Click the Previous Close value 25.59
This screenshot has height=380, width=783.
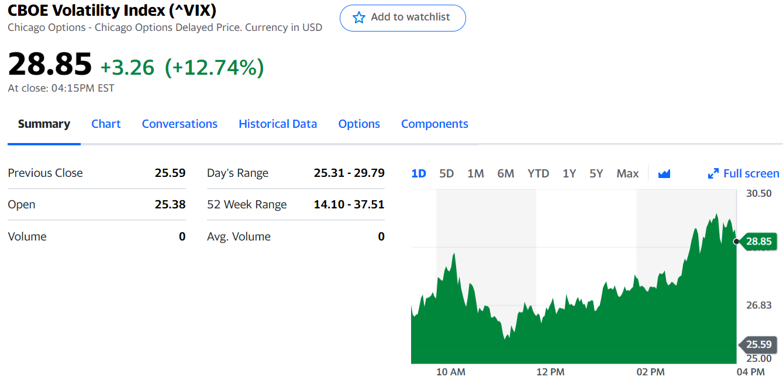click(x=170, y=173)
